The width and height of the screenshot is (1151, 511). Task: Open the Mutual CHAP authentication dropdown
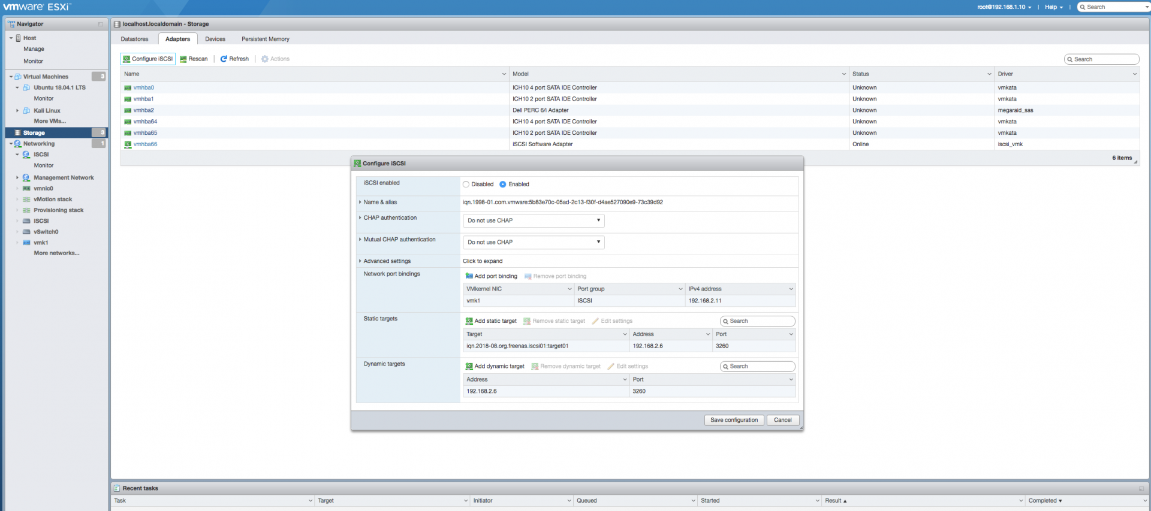point(534,242)
